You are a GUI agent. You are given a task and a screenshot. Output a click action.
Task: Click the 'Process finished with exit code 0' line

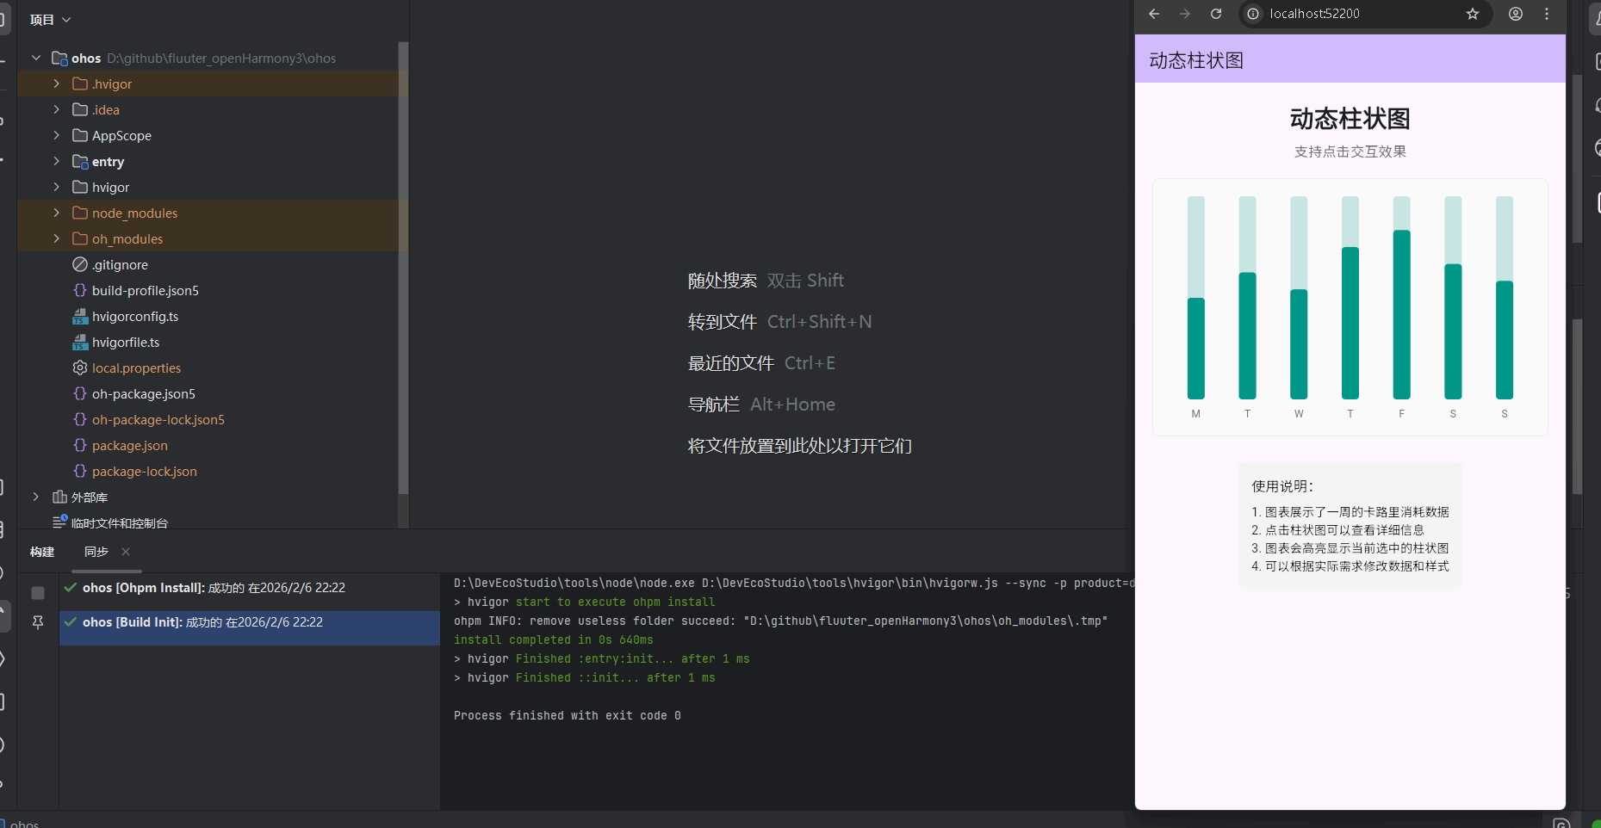[x=568, y=715]
